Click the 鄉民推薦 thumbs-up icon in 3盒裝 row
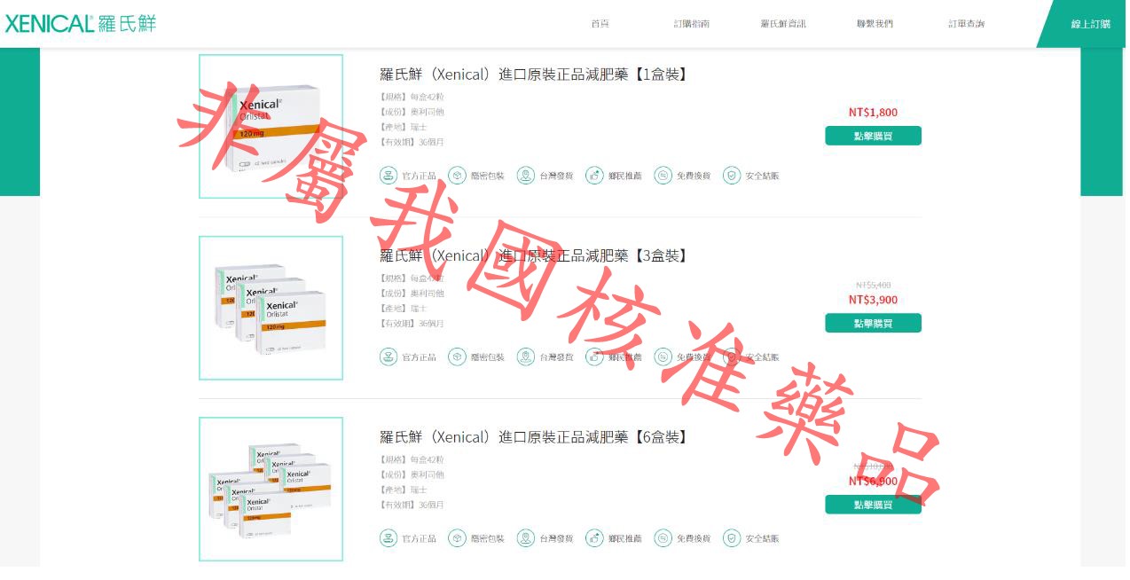The width and height of the screenshot is (1130, 580). pyautogui.click(x=594, y=357)
